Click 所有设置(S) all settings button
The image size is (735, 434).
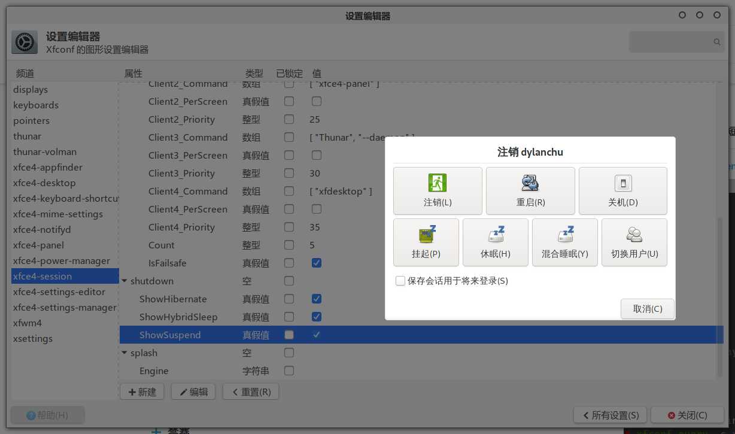tap(610, 415)
